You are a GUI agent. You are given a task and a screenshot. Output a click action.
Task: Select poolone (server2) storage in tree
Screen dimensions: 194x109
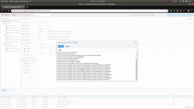(x=13, y=42)
